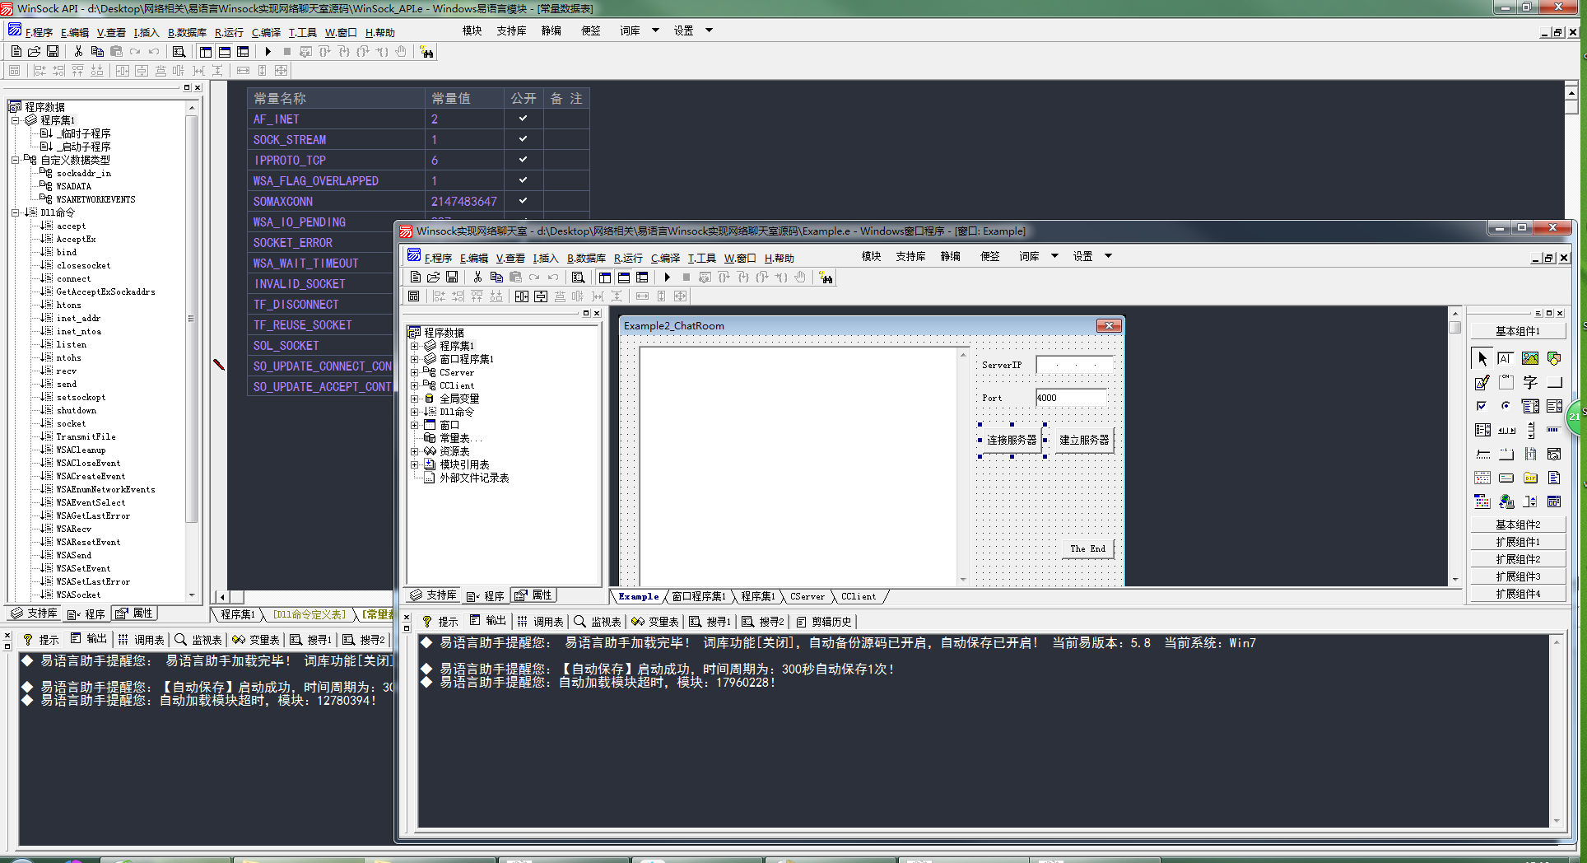Toggle the 公开 checkmark for SOMAXCONN
The height and width of the screenshot is (863, 1587).
coord(523,201)
